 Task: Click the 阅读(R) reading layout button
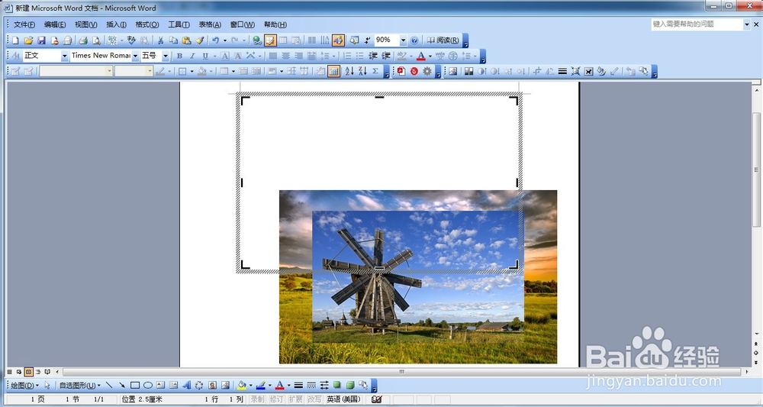[x=443, y=40]
